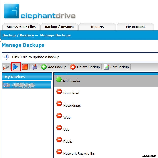Click the red status icon beside Download
This screenshot has width=158, height=158.
(59, 91)
